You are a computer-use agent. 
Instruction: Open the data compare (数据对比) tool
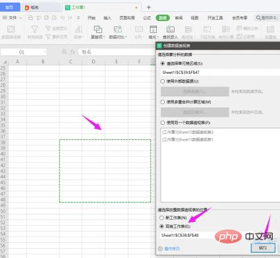[x=118, y=32]
